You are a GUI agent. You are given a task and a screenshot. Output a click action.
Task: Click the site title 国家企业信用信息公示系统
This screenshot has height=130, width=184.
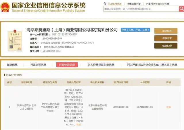pyautogui.click(x=49, y=5)
